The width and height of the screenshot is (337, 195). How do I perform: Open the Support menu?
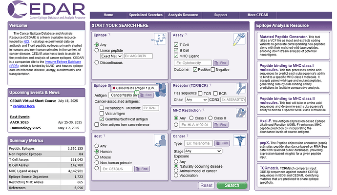coord(220,15)
